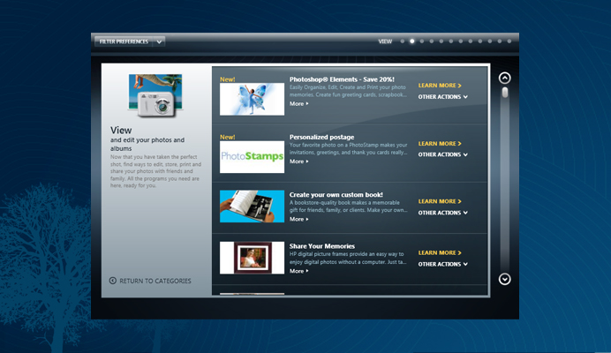Expand More under Create your own custom book

298,219
